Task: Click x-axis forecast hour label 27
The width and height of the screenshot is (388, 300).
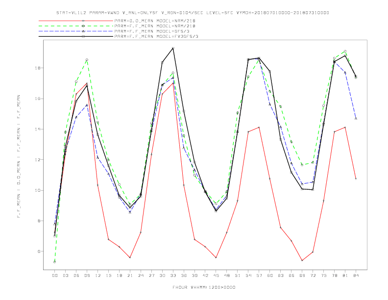Action: [151, 275]
